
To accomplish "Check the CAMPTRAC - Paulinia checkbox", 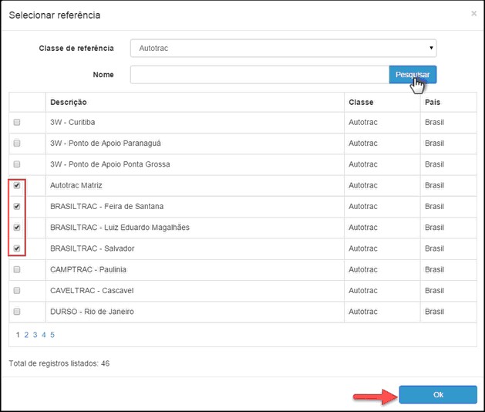I will 17,269.
